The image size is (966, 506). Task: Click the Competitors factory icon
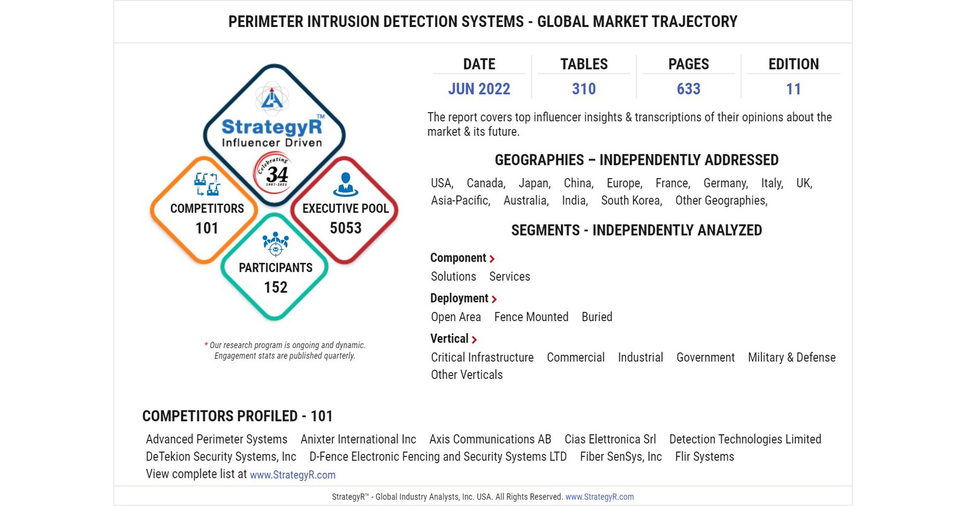click(x=207, y=184)
